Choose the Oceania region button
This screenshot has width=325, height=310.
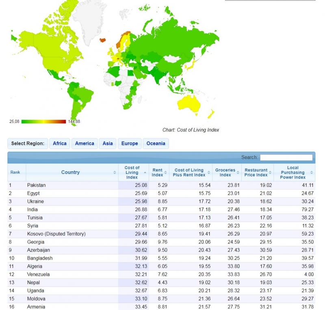click(156, 144)
